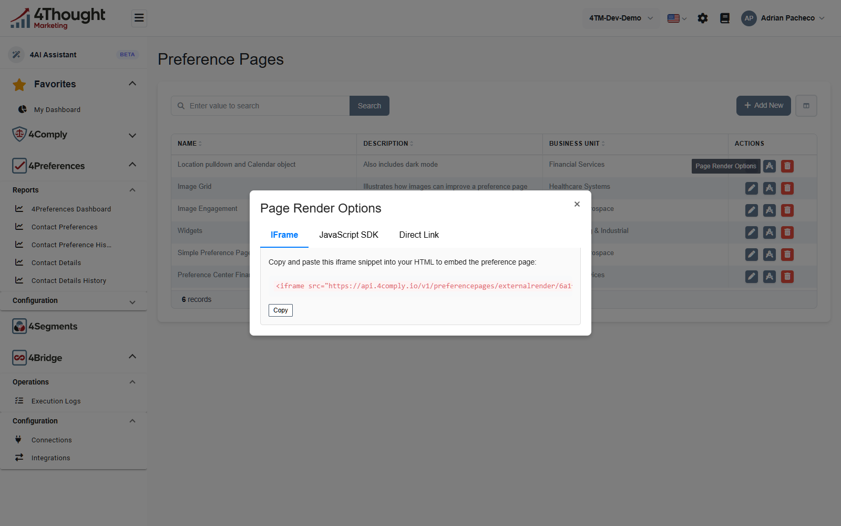Viewport: 841px width, 526px height.
Task: Click the iframe code snippet
Action: [424, 286]
